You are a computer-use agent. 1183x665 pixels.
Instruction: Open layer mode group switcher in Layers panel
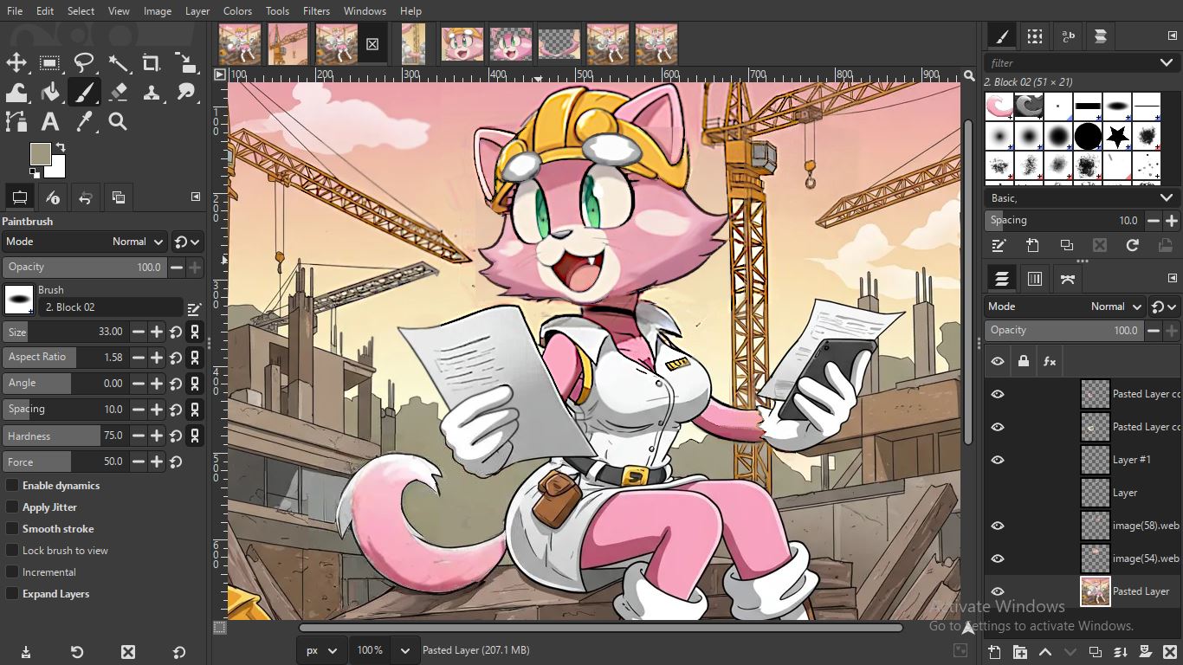pos(1165,307)
